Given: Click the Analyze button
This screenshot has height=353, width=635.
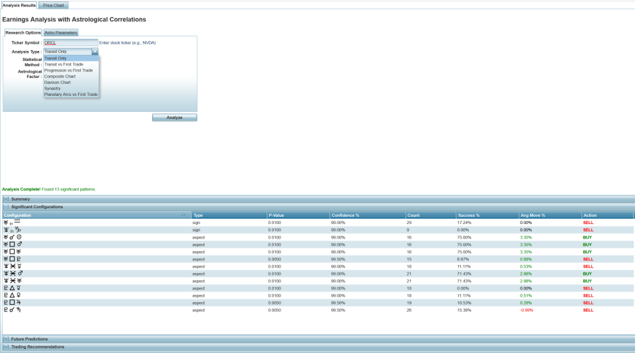Looking at the screenshot, I should coord(175,118).
